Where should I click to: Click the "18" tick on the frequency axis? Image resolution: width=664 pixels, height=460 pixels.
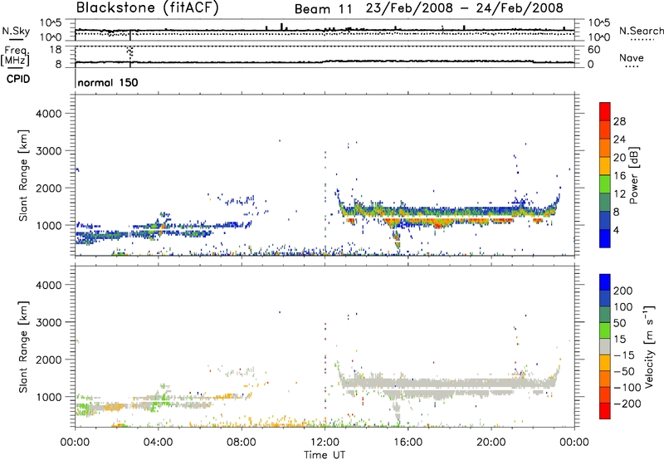click(x=56, y=50)
